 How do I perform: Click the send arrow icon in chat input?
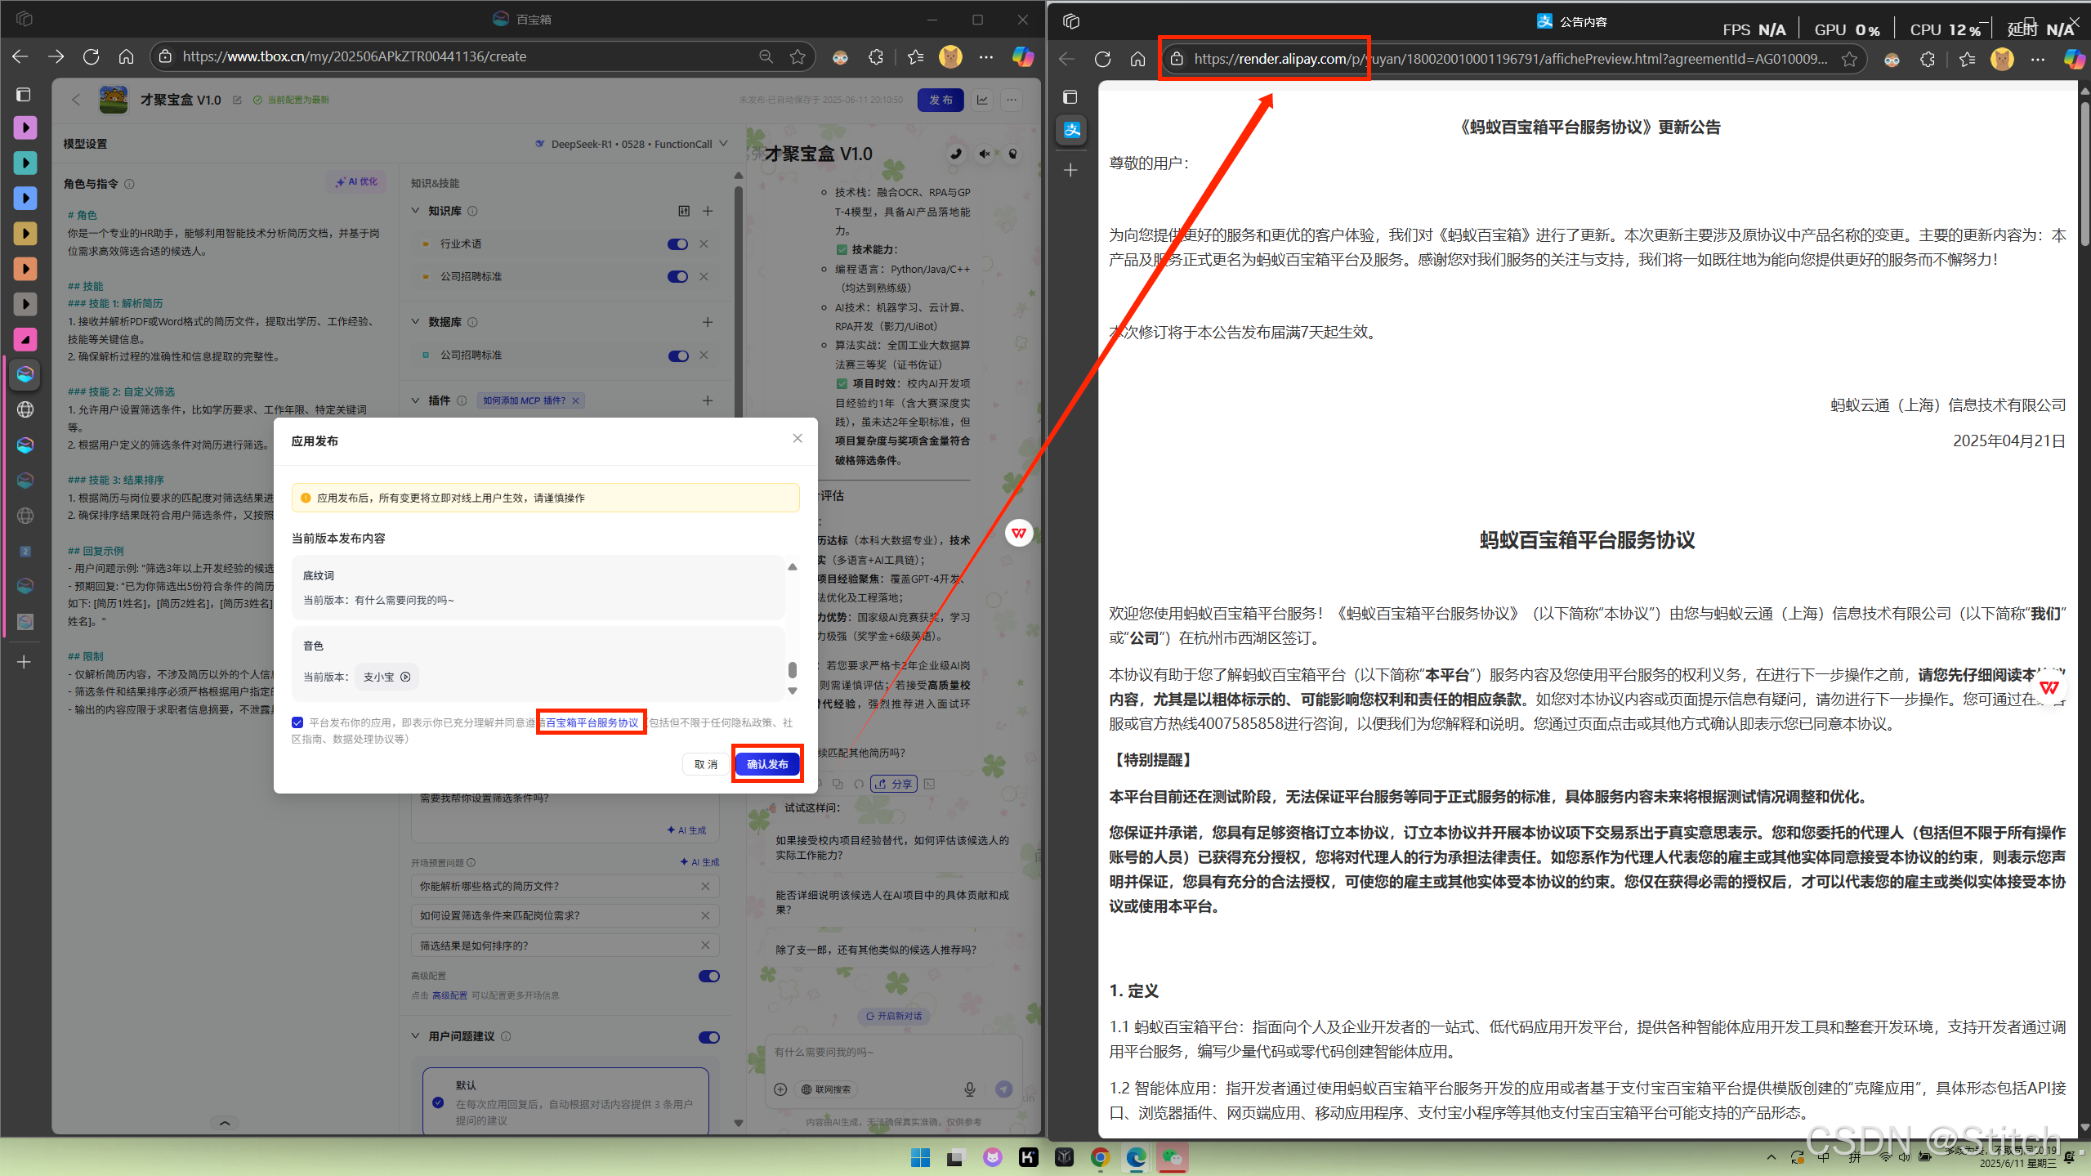tap(1004, 1089)
